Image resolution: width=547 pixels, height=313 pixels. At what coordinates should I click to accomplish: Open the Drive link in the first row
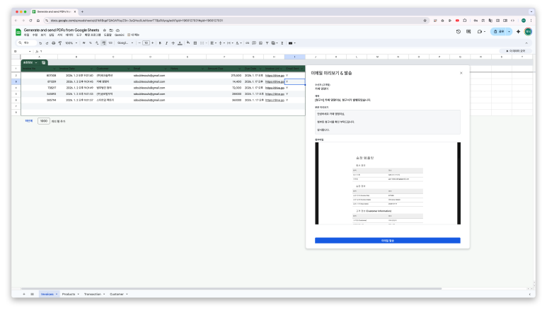pos(274,75)
